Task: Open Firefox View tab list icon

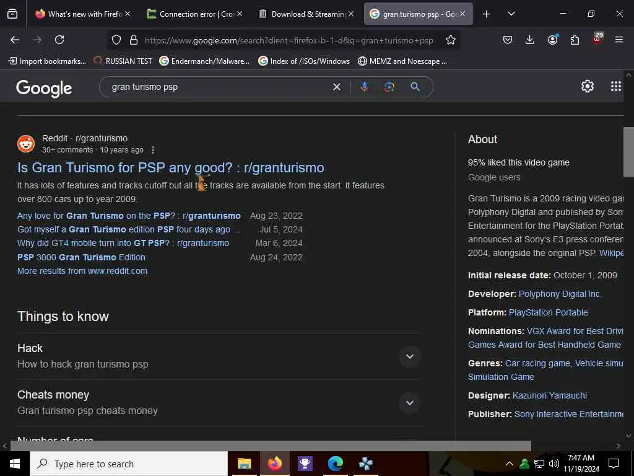Action: coord(12,14)
